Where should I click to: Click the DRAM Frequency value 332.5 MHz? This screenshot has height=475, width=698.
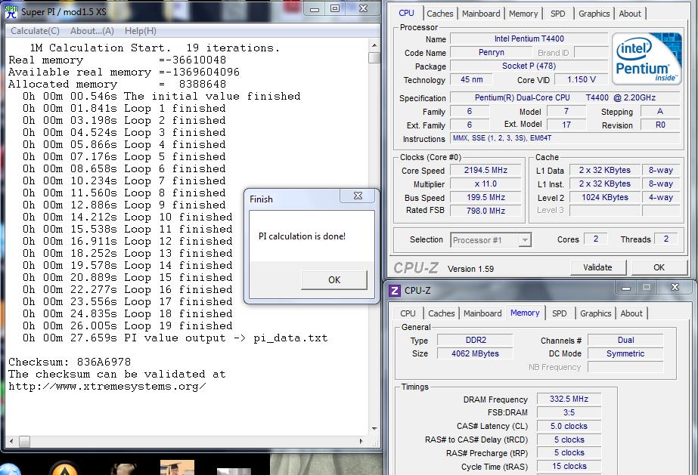(x=569, y=399)
